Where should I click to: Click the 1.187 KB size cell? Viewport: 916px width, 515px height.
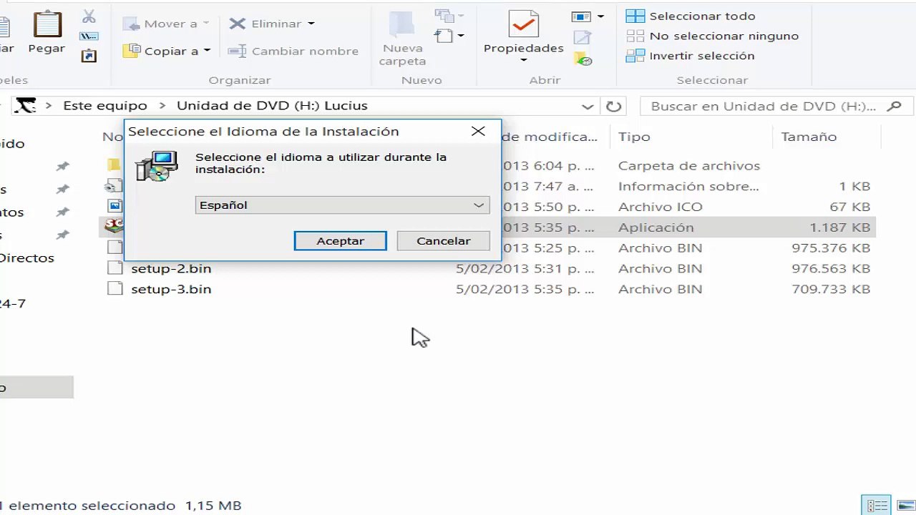tap(840, 227)
